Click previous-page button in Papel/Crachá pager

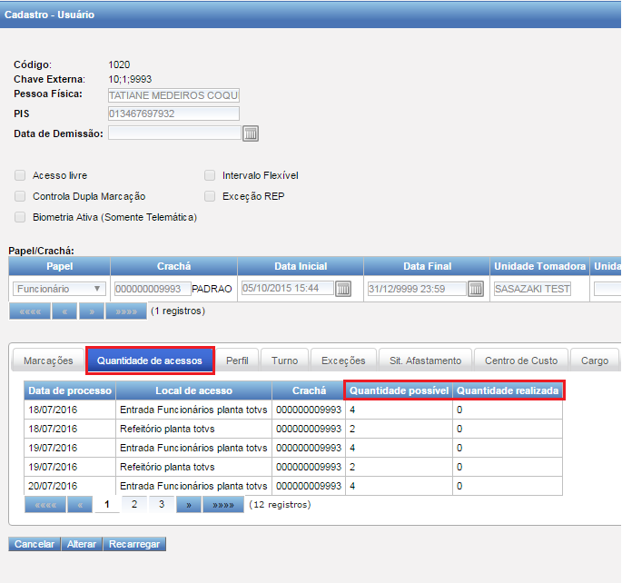[x=64, y=311]
